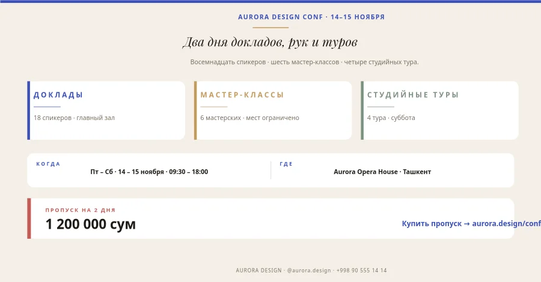The height and width of the screenshot is (282, 541).
Task: Select the schedule 'Пт – Сб · 14 – 15 ноября · 09:30 – 18:00'
Action: point(149,172)
